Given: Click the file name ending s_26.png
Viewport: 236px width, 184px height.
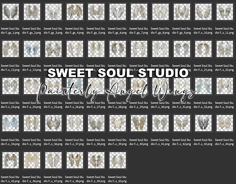Looking at the screenshot, I should [x=74, y=105].
